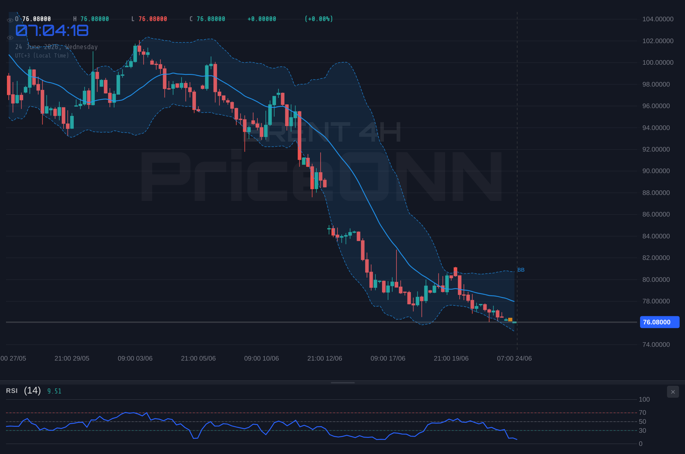The image size is (685, 454).
Task: Click the 09:00 03/06 time axis label
Action: [x=135, y=358]
